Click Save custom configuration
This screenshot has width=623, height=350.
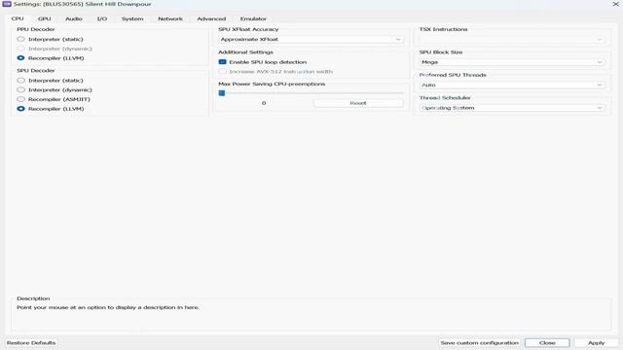coord(480,343)
